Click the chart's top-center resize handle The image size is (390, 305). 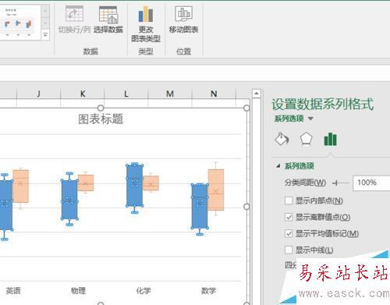tap(101, 108)
